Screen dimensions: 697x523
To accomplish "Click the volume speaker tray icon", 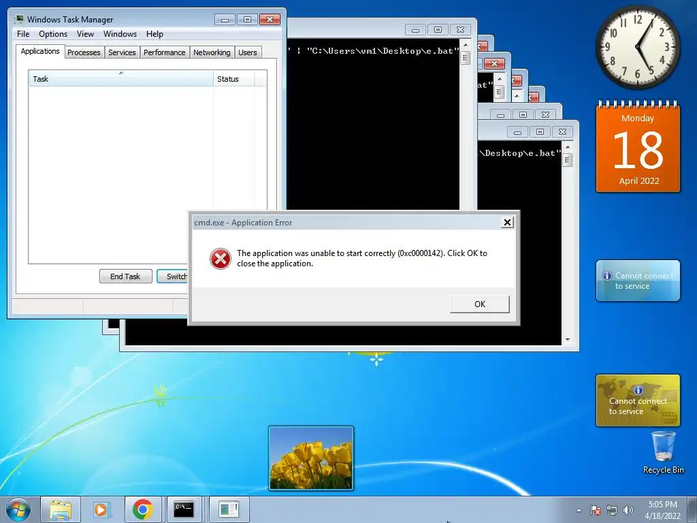I will pyautogui.click(x=628, y=510).
